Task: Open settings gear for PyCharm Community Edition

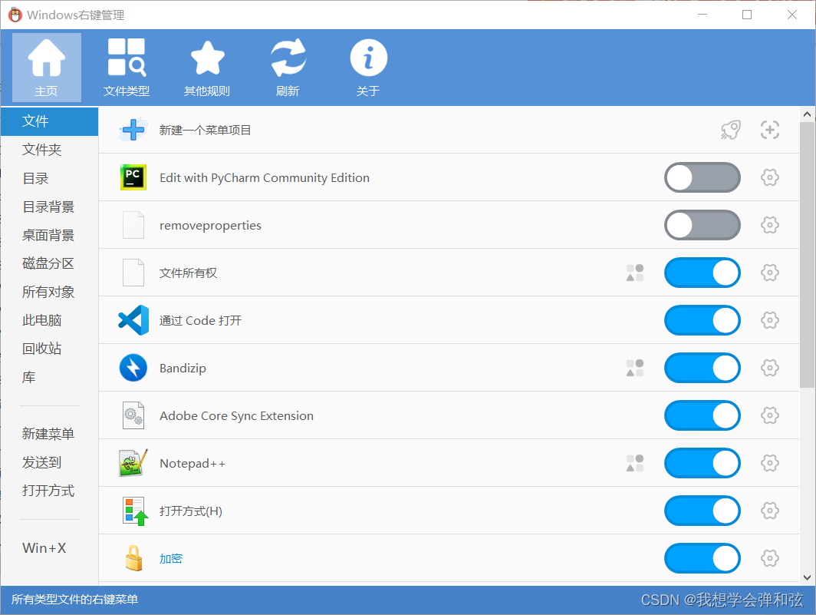Action: pos(770,177)
